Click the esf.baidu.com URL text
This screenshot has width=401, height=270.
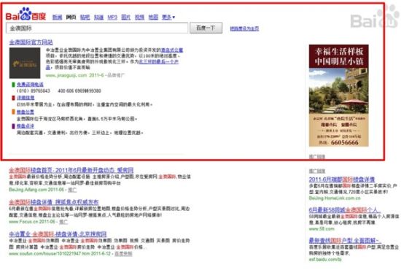325,259
